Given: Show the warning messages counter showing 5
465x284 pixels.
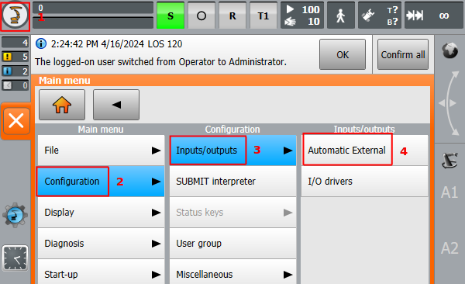Looking at the screenshot, I should (15, 57).
